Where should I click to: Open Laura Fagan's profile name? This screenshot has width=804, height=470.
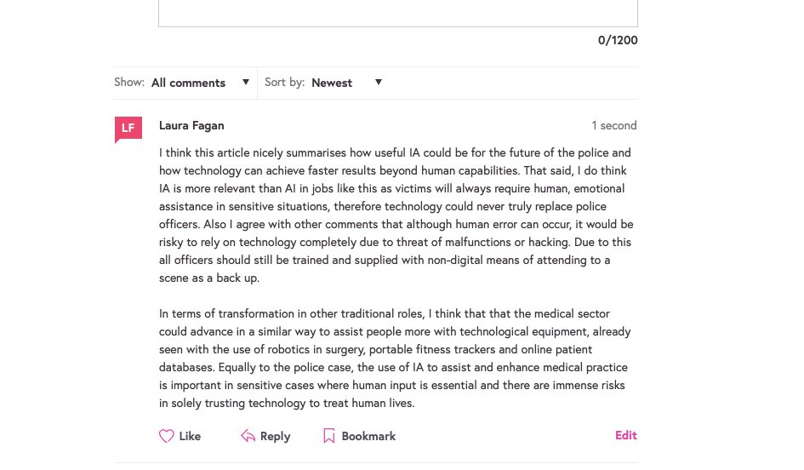click(x=191, y=125)
